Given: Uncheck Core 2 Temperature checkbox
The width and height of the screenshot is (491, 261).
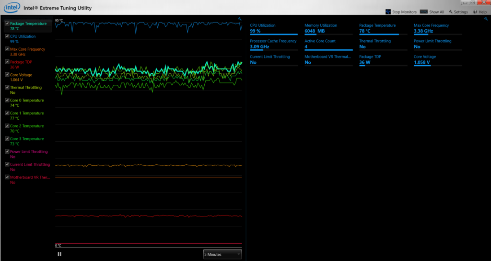Looking at the screenshot, I should [7, 126].
